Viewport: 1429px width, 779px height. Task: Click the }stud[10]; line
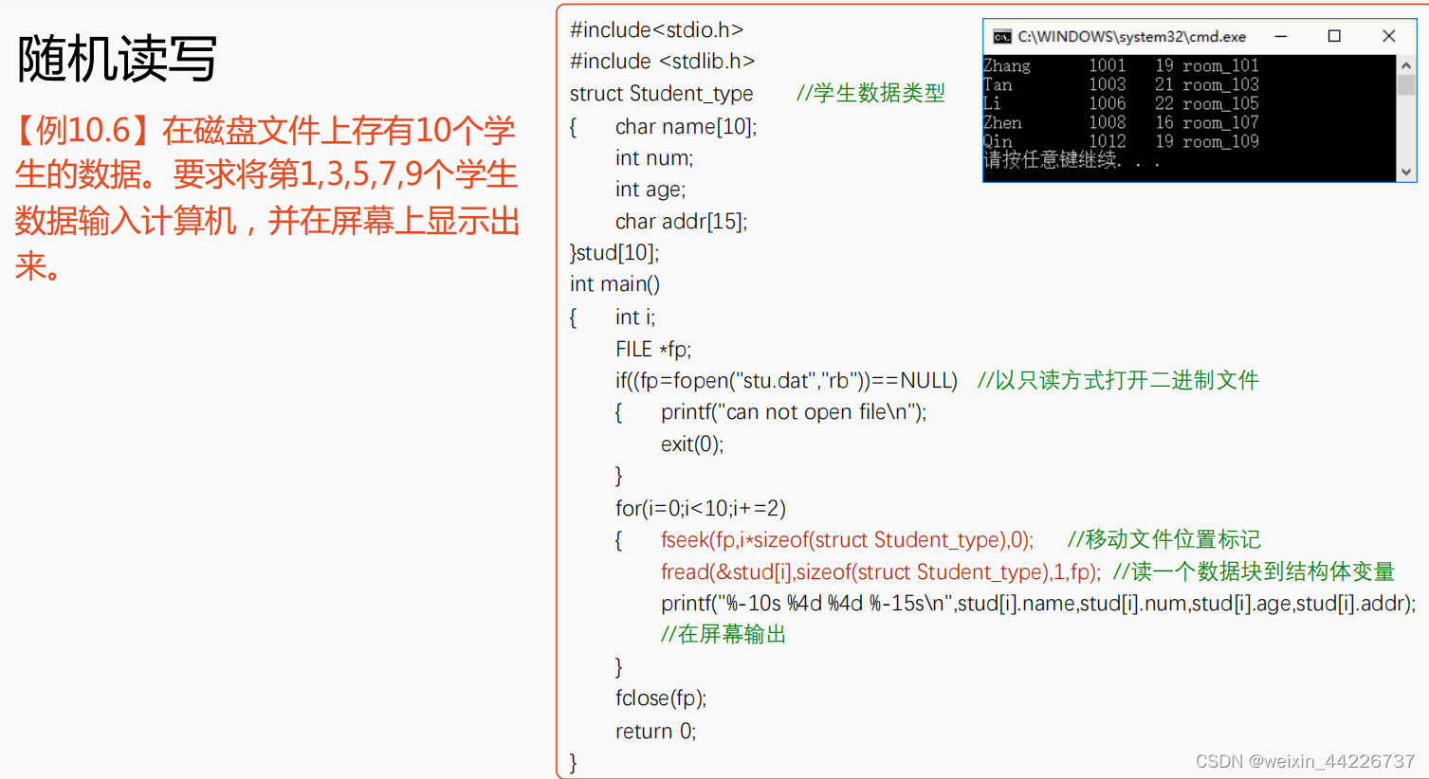coord(614,253)
